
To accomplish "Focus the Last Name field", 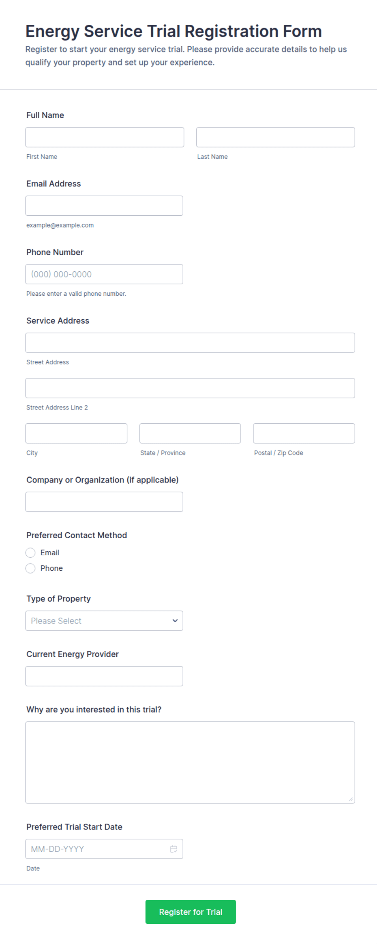I will [x=276, y=137].
